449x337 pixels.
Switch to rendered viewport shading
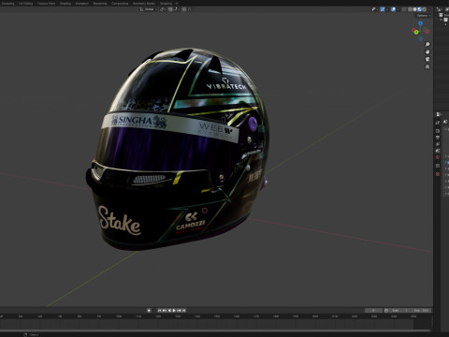point(425,9)
